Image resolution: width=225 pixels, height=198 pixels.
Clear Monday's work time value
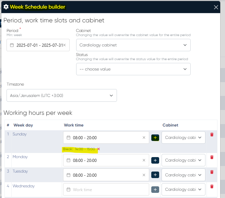click(x=144, y=161)
